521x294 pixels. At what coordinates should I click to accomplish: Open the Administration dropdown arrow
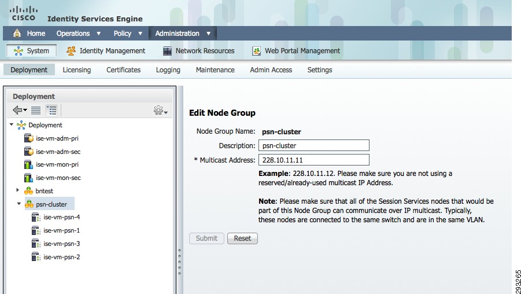coord(208,34)
